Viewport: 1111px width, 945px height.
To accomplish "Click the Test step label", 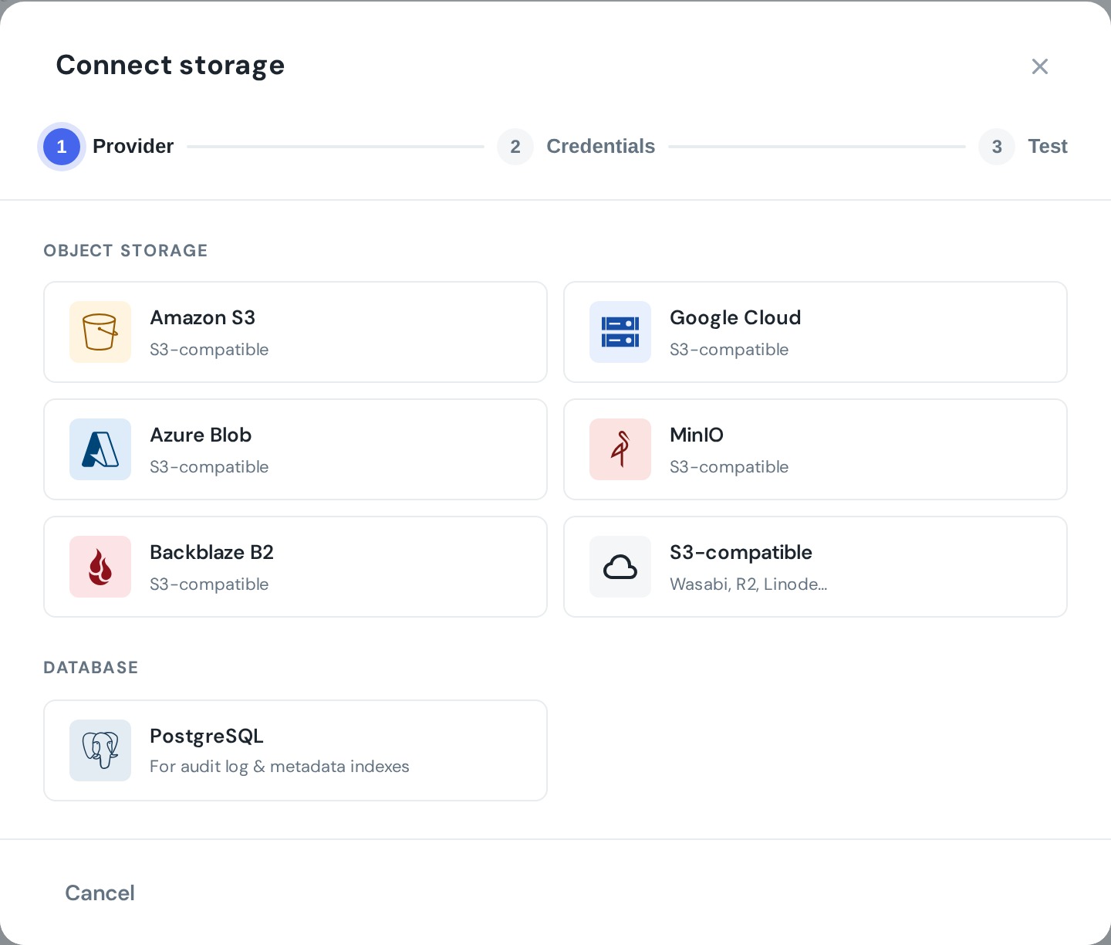I will coord(1048,146).
